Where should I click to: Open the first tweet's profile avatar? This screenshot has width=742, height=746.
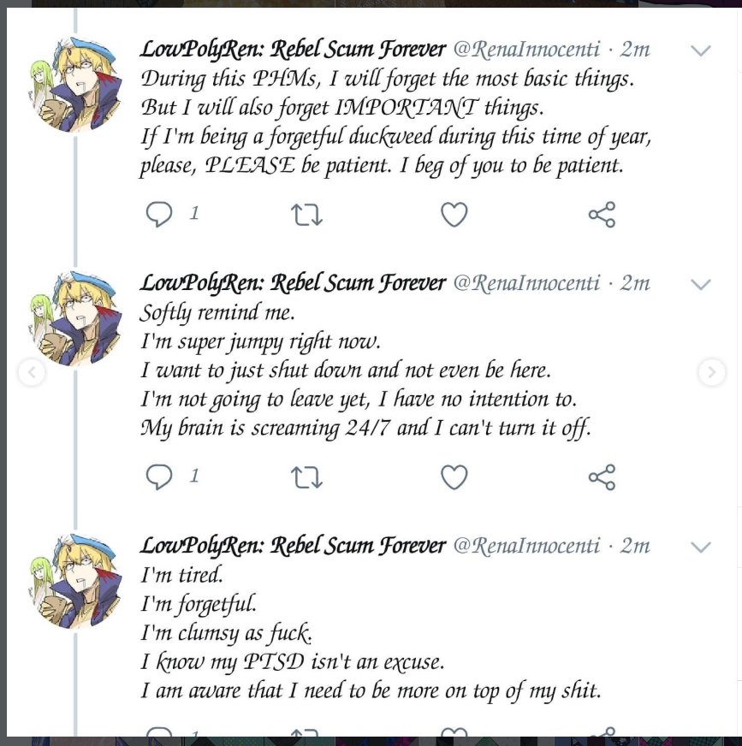pyautogui.click(x=75, y=84)
